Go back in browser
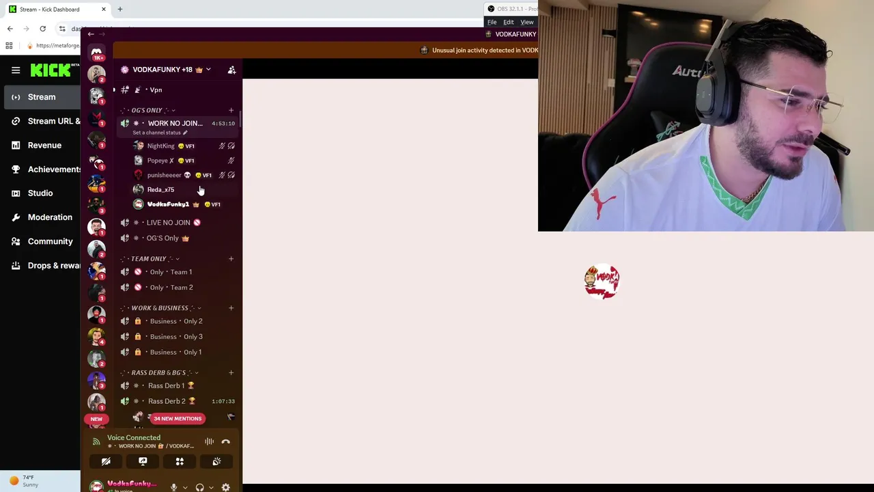This screenshot has height=492, width=874. (x=10, y=29)
